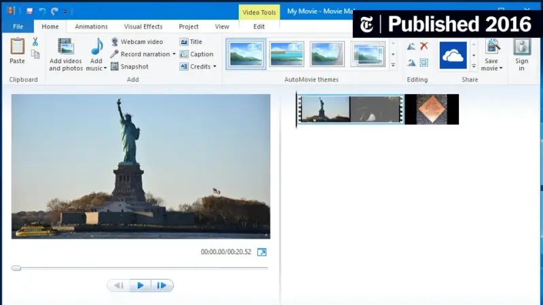Viewport: 543px width, 305px height.
Task: Switch to the Animations tab
Action: tap(92, 26)
